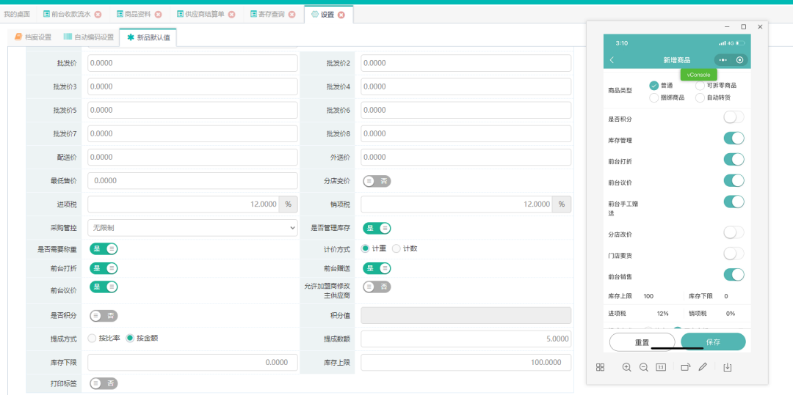Click the 重置 button
This screenshot has height=395, width=793.
[642, 342]
